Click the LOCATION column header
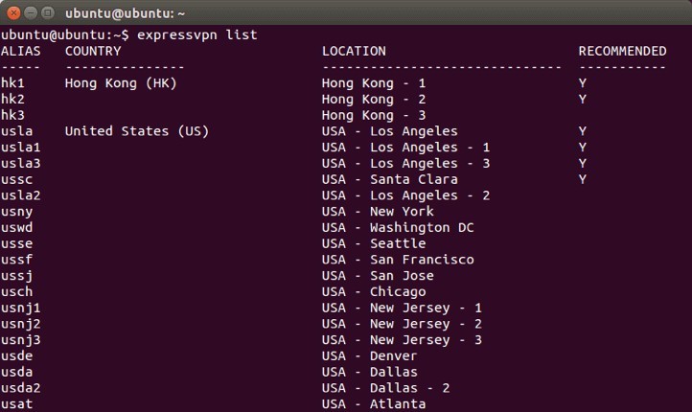This screenshot has height=412, width=692. point(354,51)
